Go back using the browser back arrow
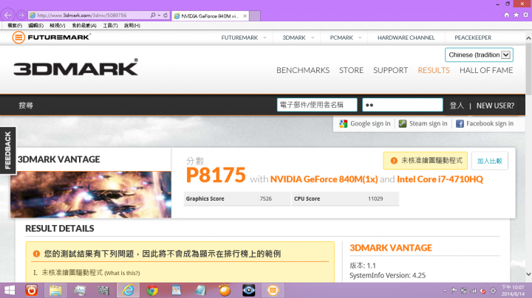The image size is (532, 298). pyautogui.click(x=8, y=15)
